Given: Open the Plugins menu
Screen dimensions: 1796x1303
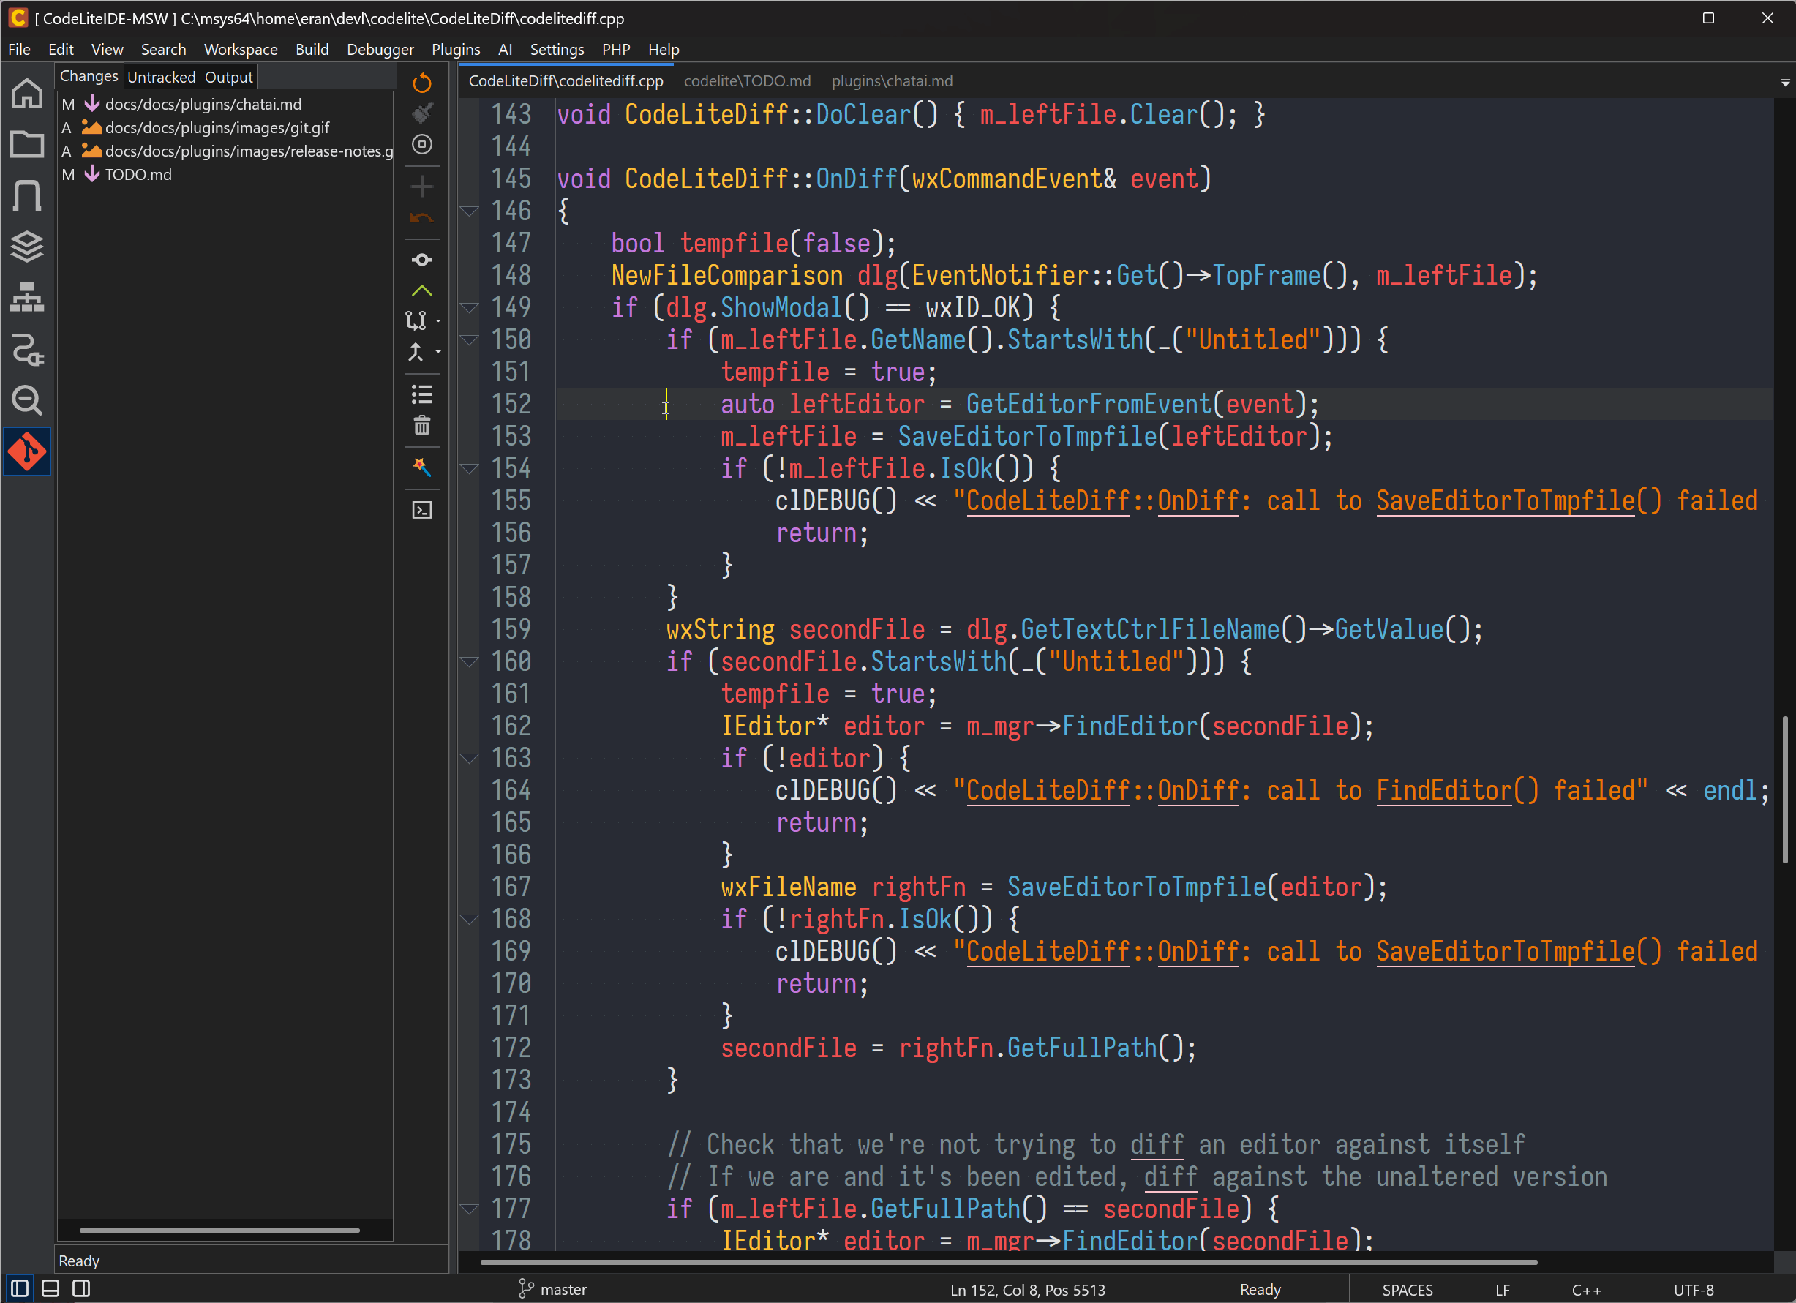Looking at the screenshot, I should (x=455, y=49).
